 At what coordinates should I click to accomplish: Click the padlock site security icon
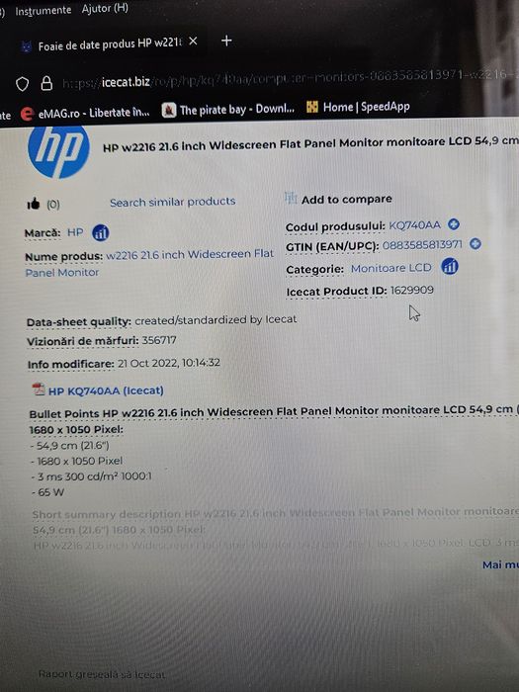click(x=46, y=83)
